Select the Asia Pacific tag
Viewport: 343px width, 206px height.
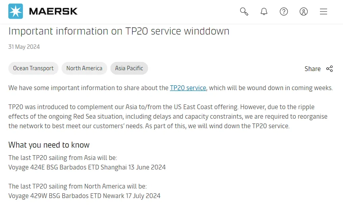click(x=129, y=68)
